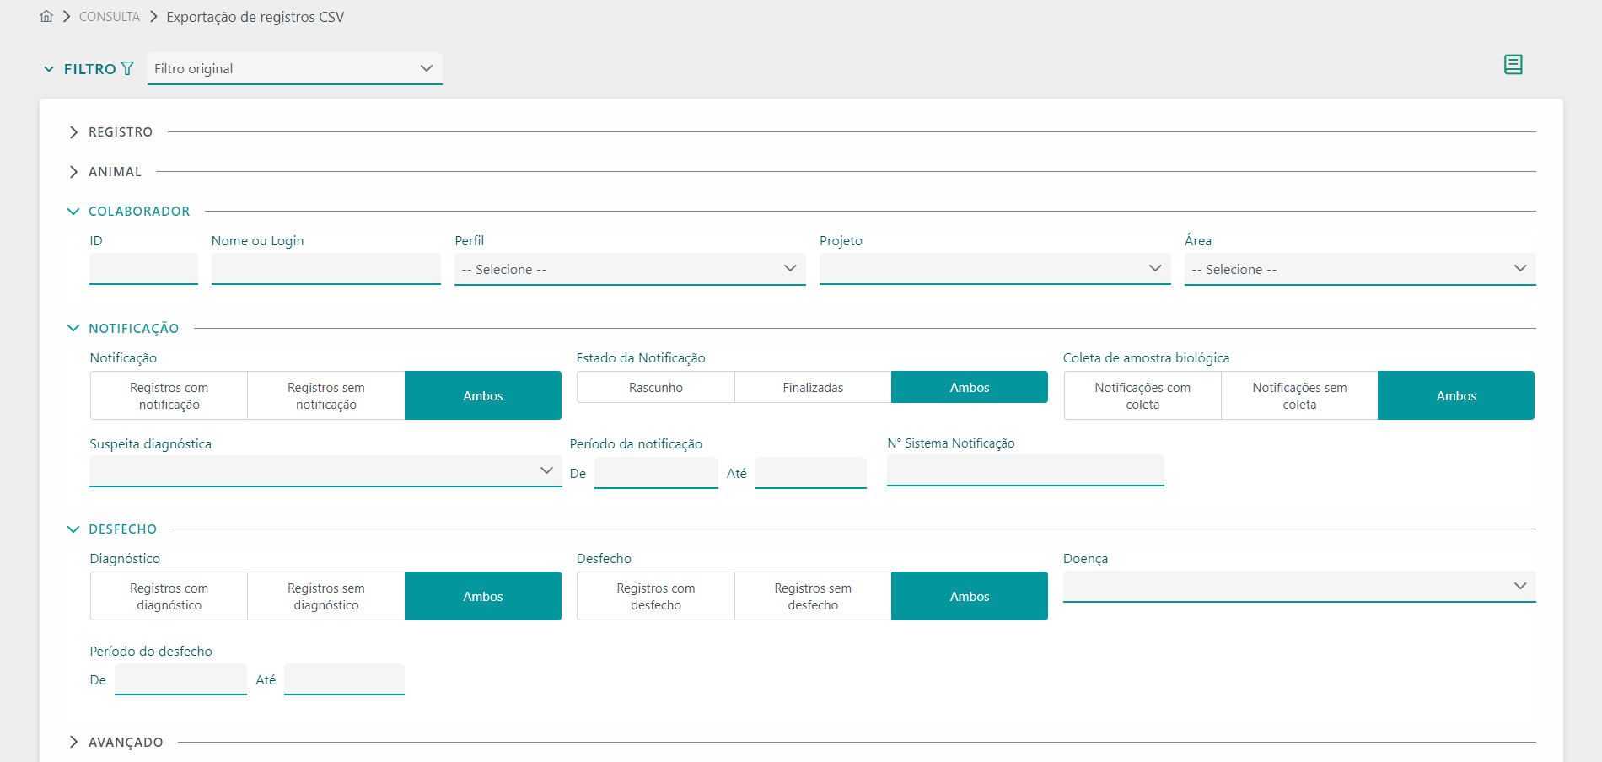Select Finalizadas notification state
Screen dimensions: 1602x762
(x=813, y=387)
